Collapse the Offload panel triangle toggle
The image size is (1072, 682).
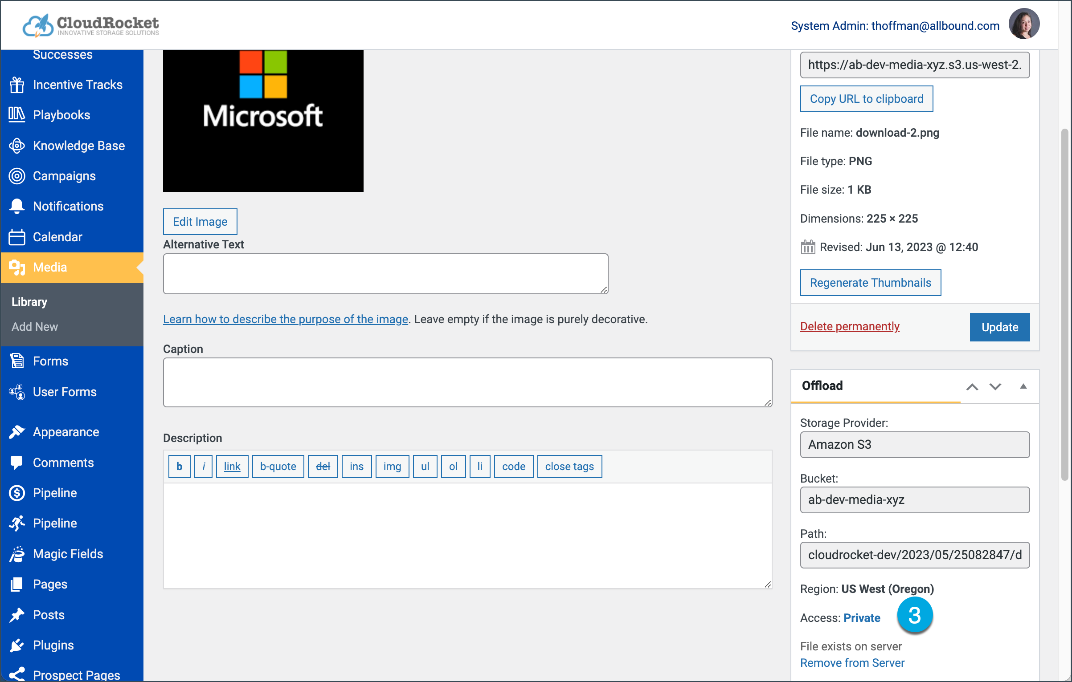(x=1023, y=386)
